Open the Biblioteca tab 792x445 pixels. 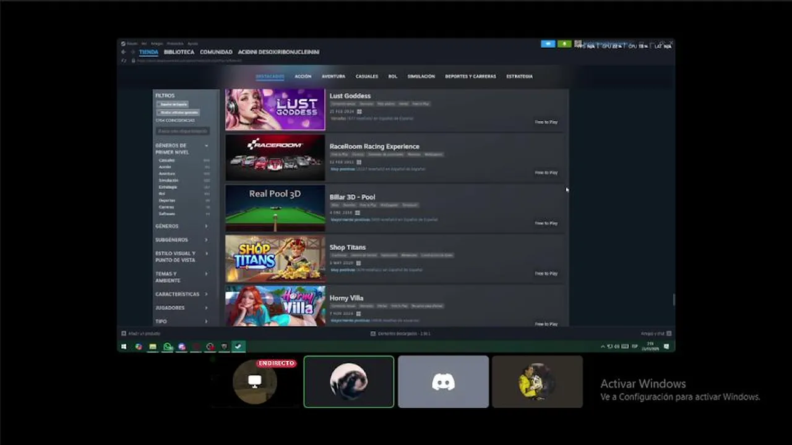click(x=179, y=52)
